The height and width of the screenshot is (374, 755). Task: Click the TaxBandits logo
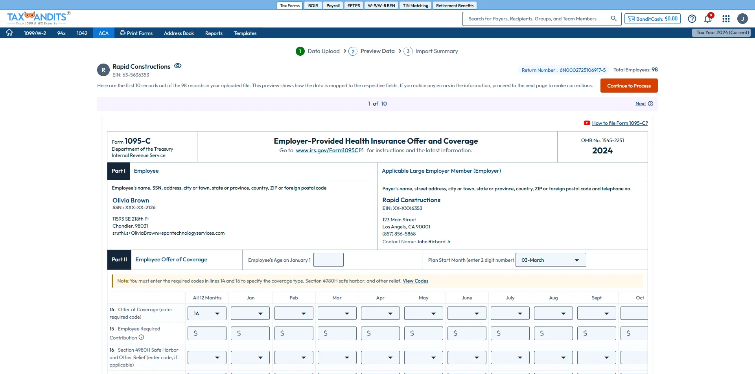39,18
